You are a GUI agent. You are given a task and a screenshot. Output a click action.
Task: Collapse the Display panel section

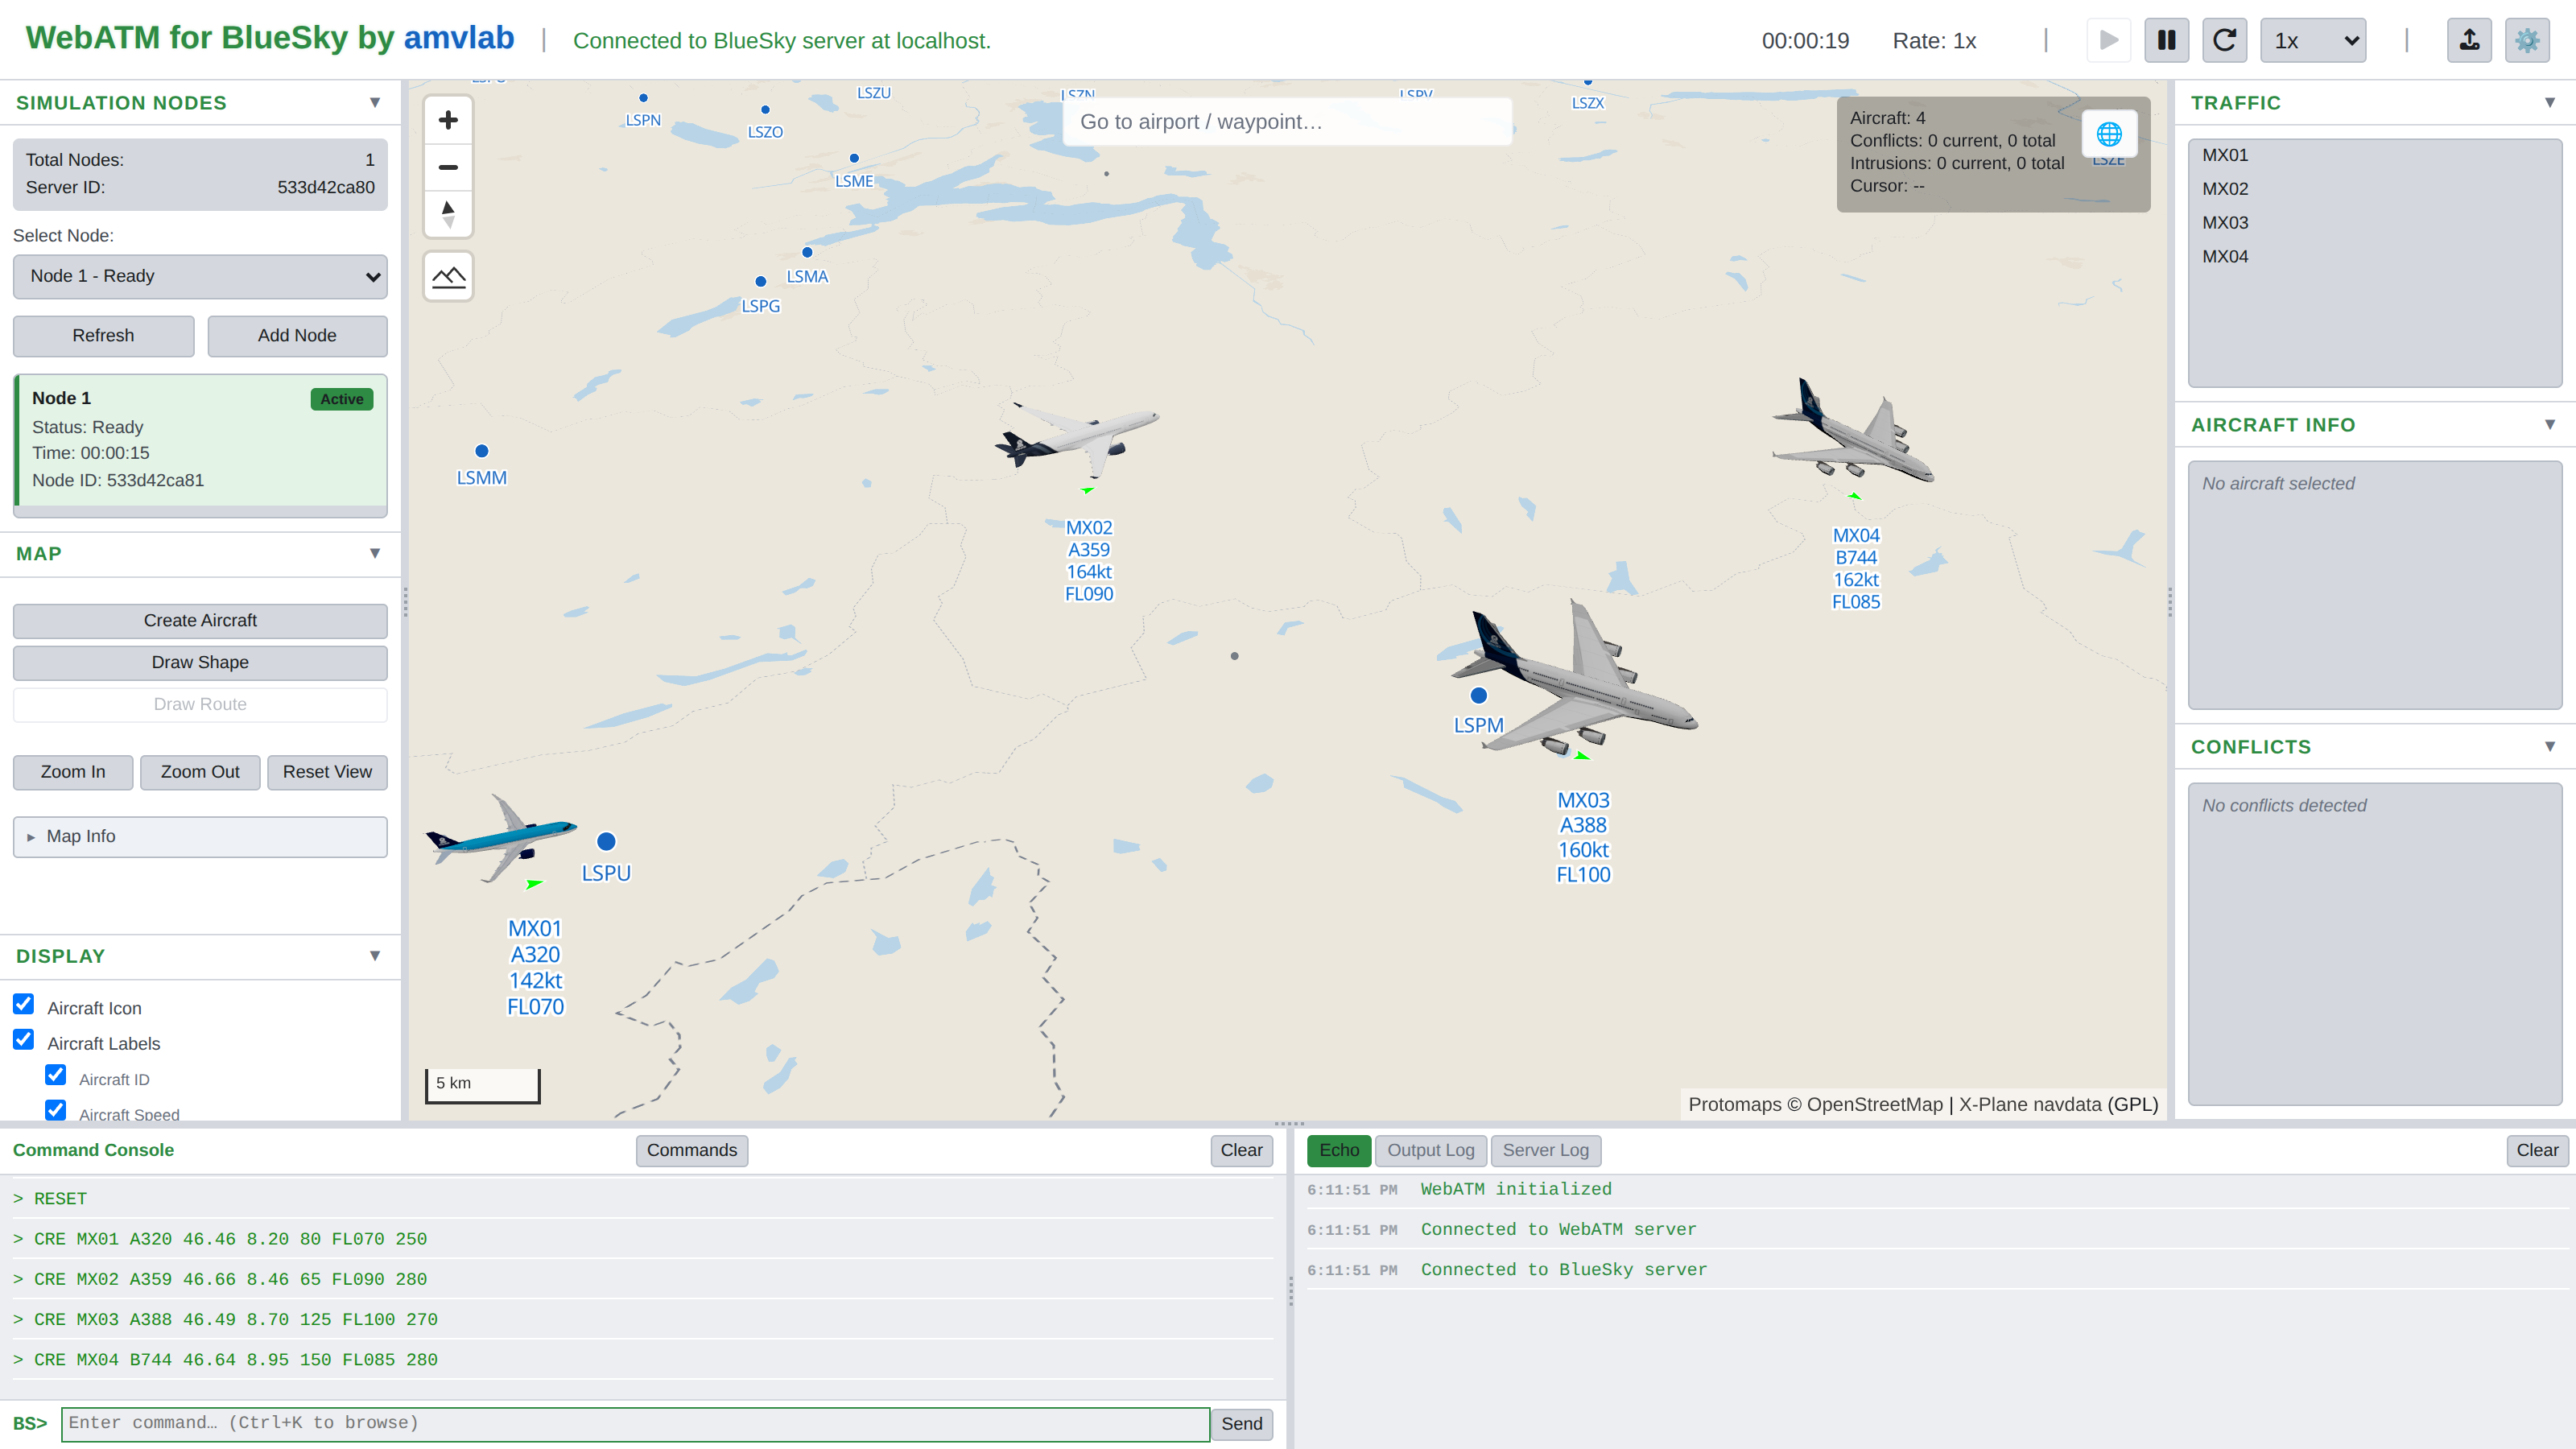(375, 956)
